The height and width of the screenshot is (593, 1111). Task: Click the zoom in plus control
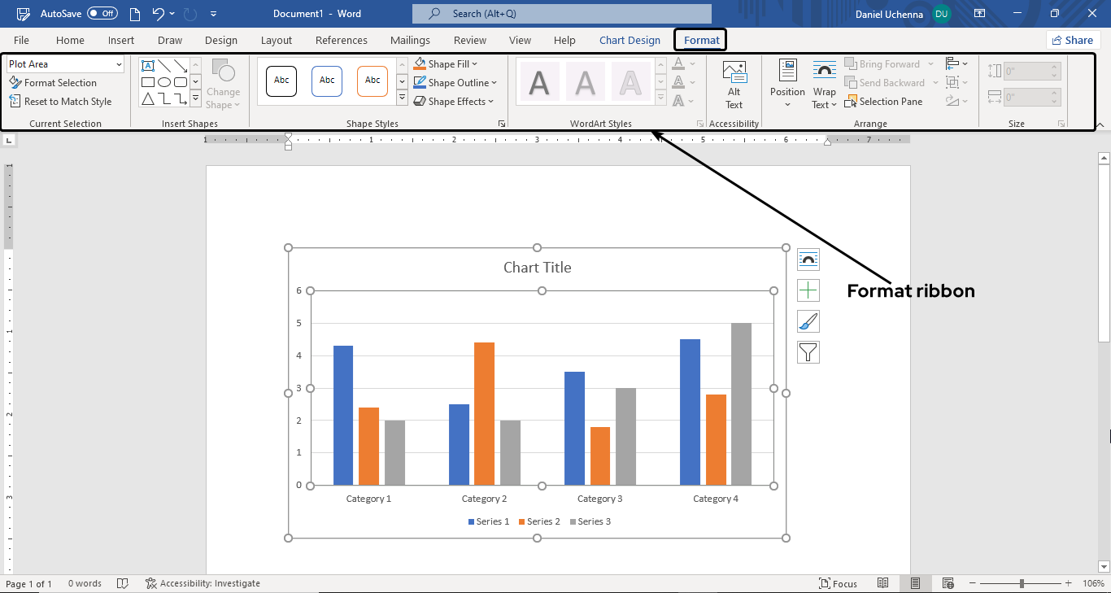1066,583
